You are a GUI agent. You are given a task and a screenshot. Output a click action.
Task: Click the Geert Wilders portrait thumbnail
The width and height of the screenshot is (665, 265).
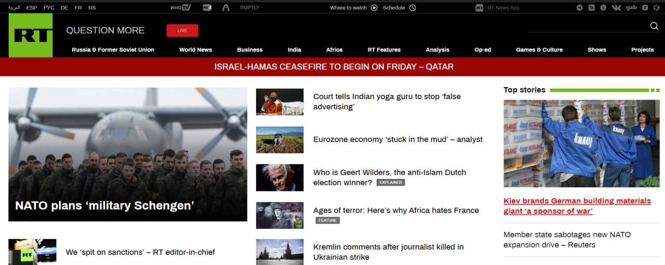280,177
